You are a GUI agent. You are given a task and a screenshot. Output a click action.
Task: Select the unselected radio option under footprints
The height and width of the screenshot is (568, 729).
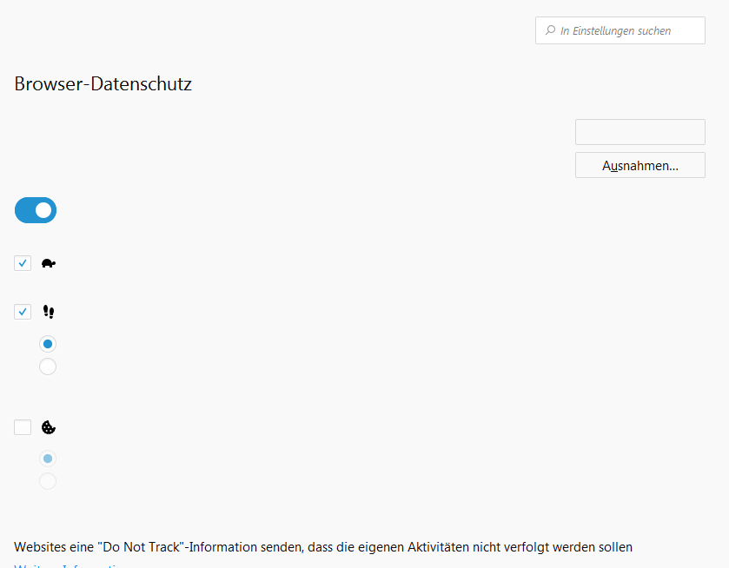(x=48, y=367)
